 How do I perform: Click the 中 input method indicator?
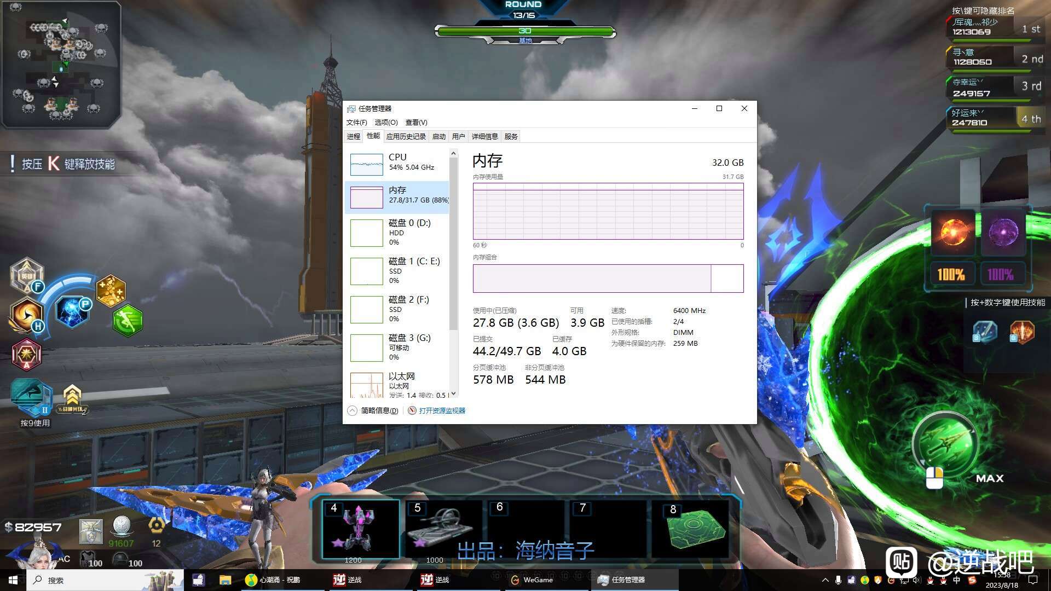(956, 580)
